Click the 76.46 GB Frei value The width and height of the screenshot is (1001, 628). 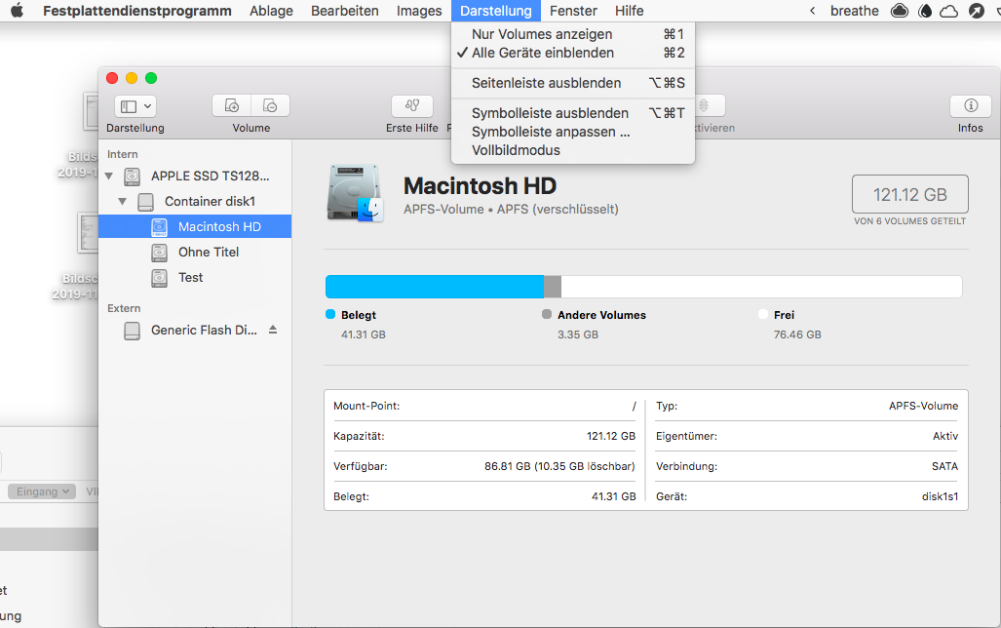797,334
